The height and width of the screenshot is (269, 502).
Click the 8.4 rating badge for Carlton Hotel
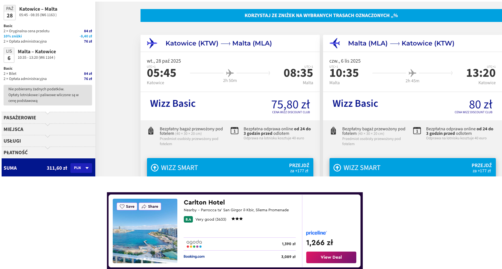click(x=188, y=219)
